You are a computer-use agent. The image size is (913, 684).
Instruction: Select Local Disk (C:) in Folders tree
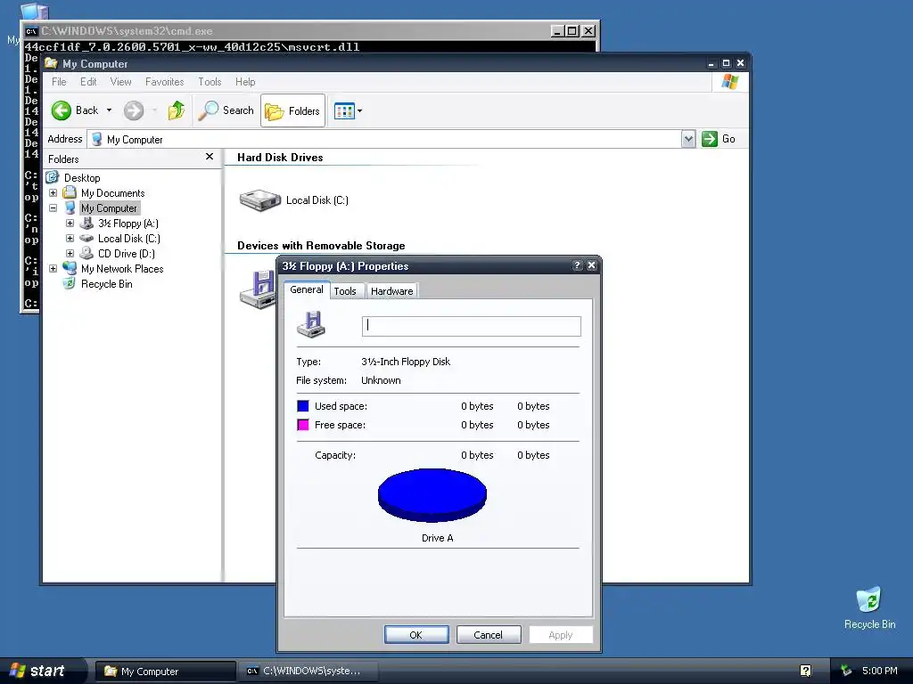coord(128,239)
